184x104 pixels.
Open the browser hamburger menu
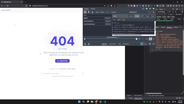coord(182,6)
